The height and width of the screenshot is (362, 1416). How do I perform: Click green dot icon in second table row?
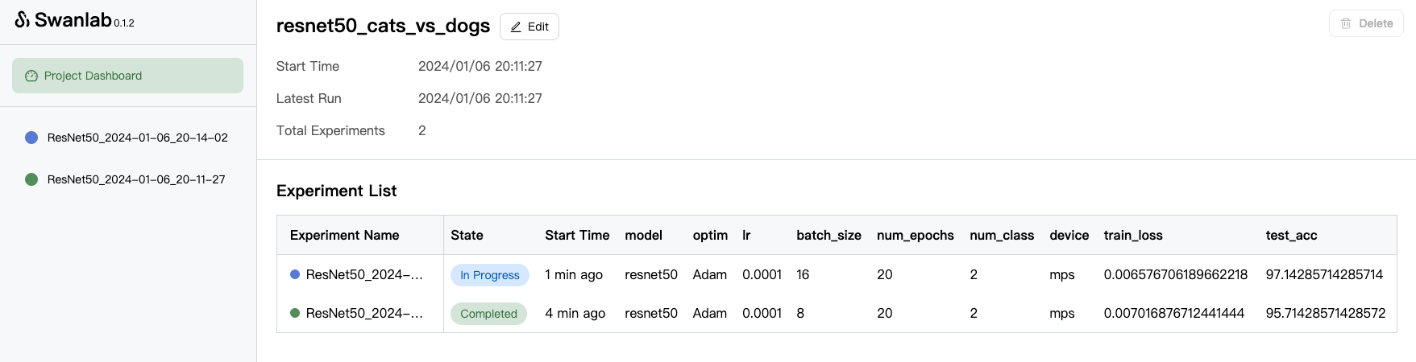coord(295,313)
